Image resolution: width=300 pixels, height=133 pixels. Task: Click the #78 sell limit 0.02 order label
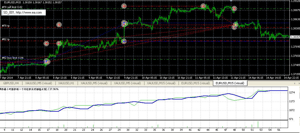point(12,7)
